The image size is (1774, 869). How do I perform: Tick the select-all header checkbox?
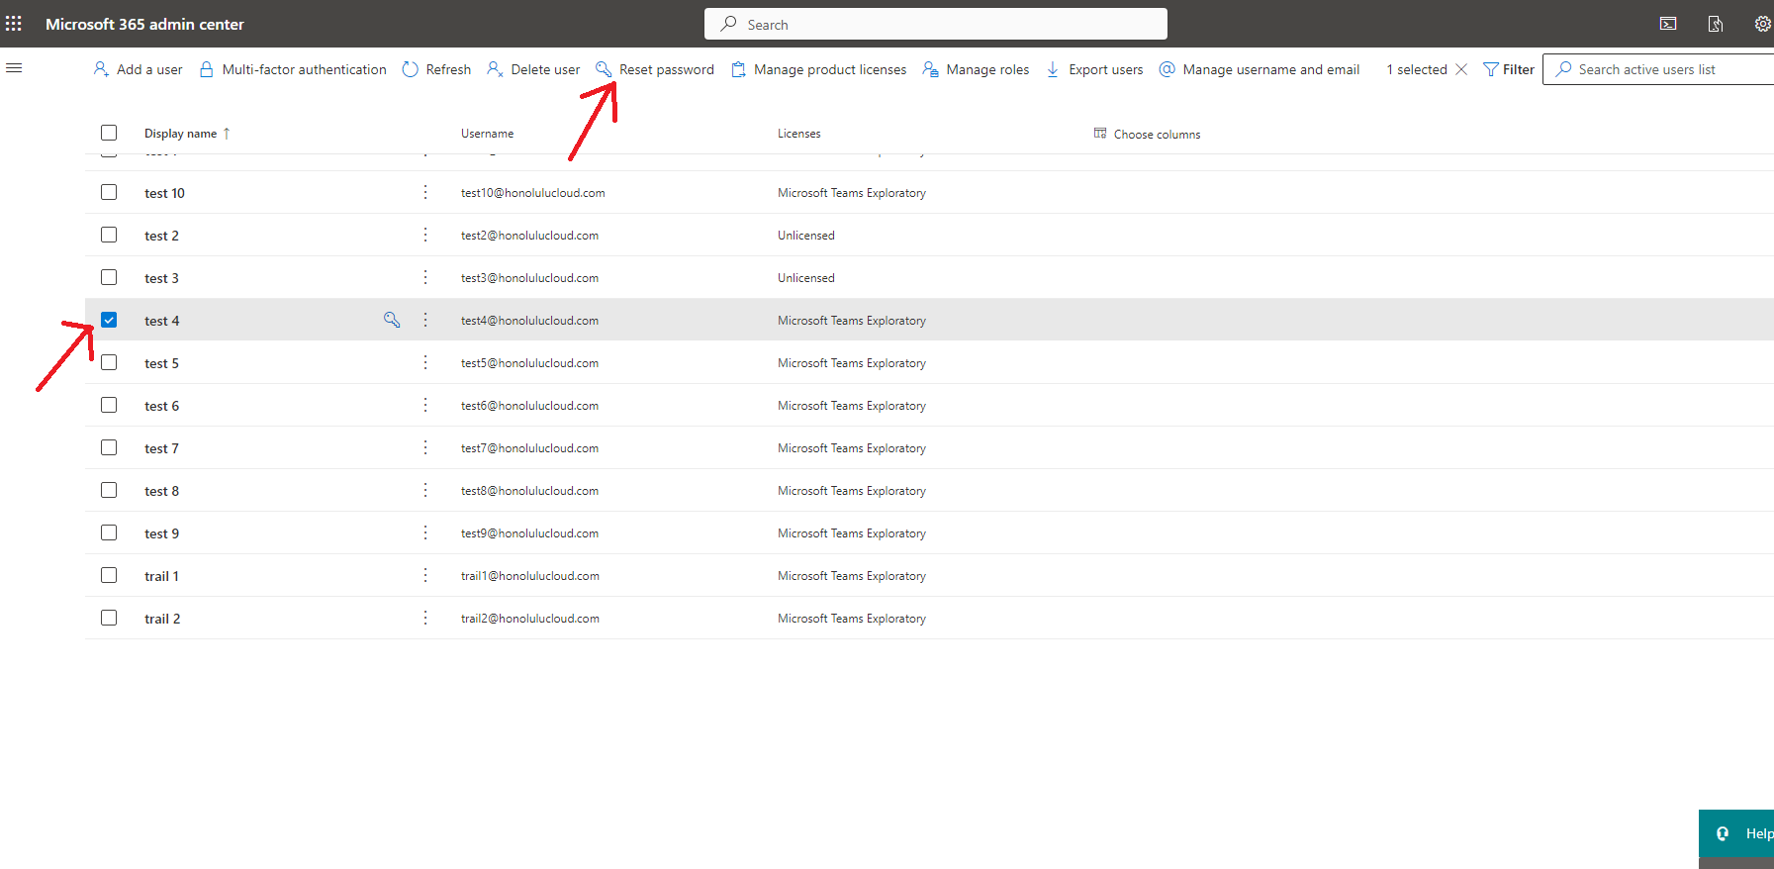[x=109, y=133]
